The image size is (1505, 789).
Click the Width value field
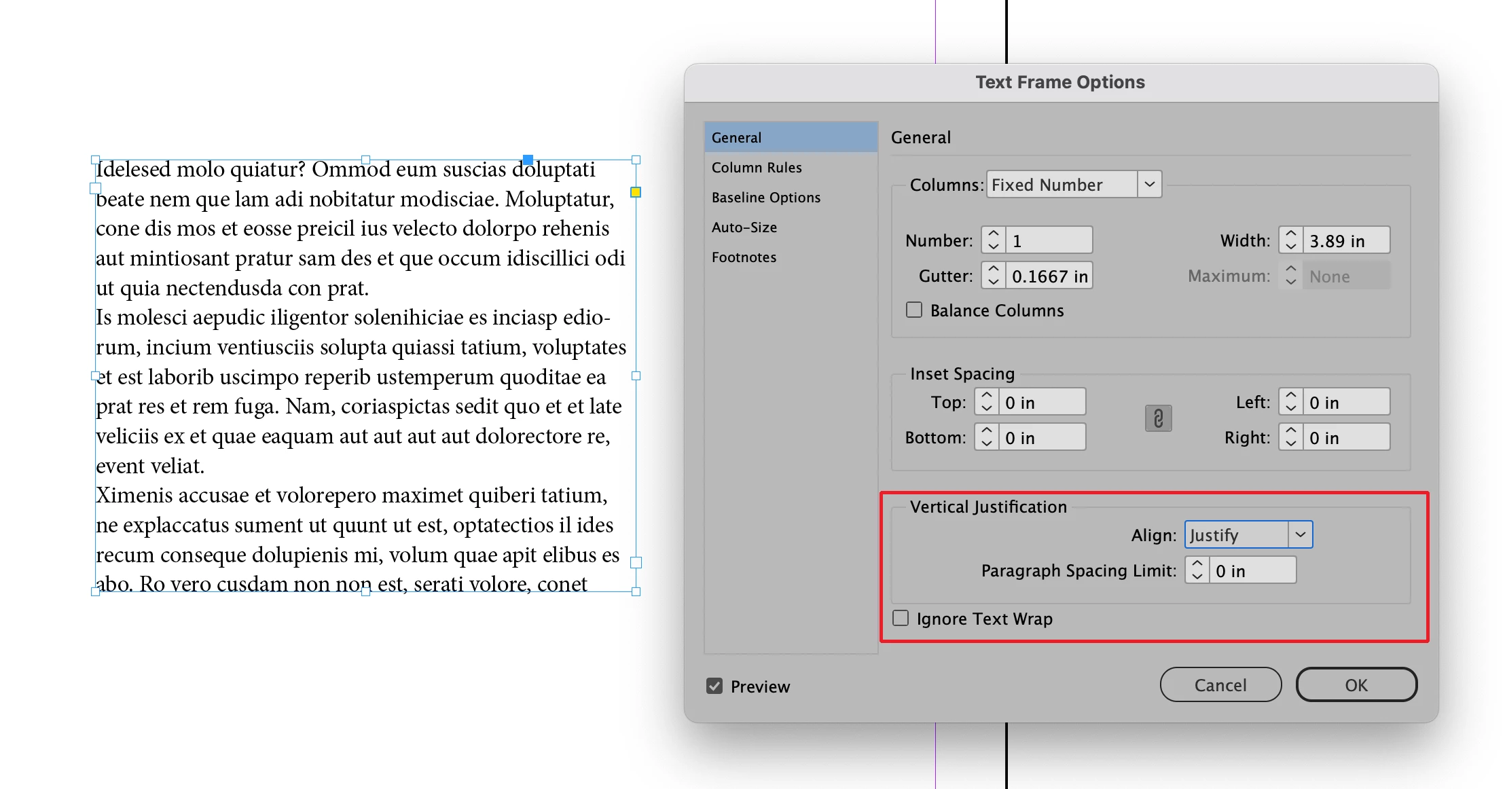coord(1346,240)
